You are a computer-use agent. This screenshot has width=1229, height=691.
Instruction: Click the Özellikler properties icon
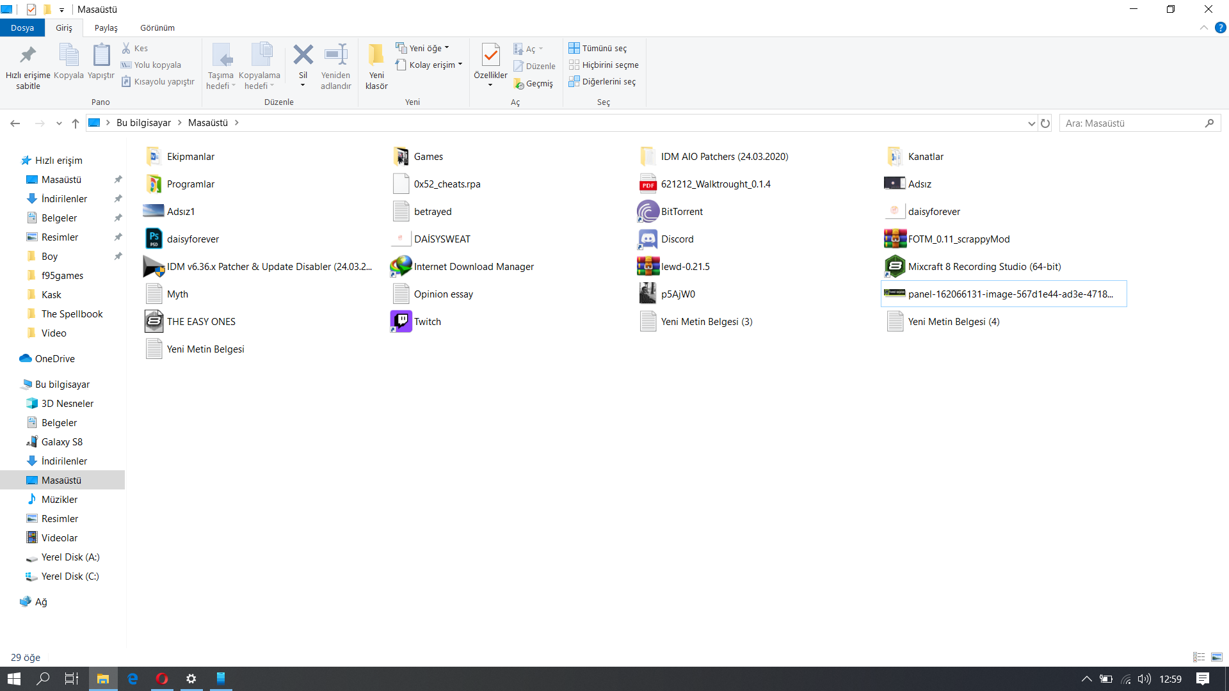tap(490, 55)
